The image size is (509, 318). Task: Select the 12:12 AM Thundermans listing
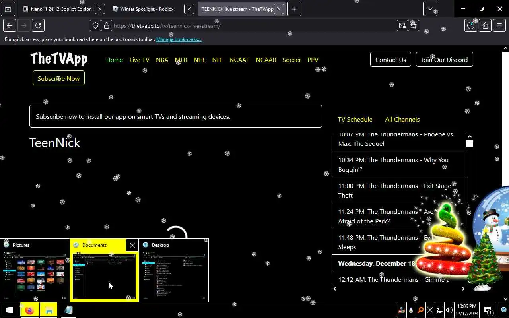click(399, 278)
